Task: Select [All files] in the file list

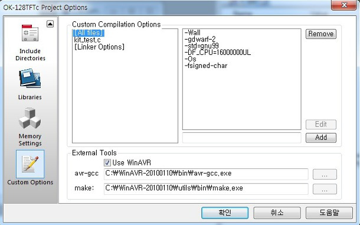Action: click(89, 33)
